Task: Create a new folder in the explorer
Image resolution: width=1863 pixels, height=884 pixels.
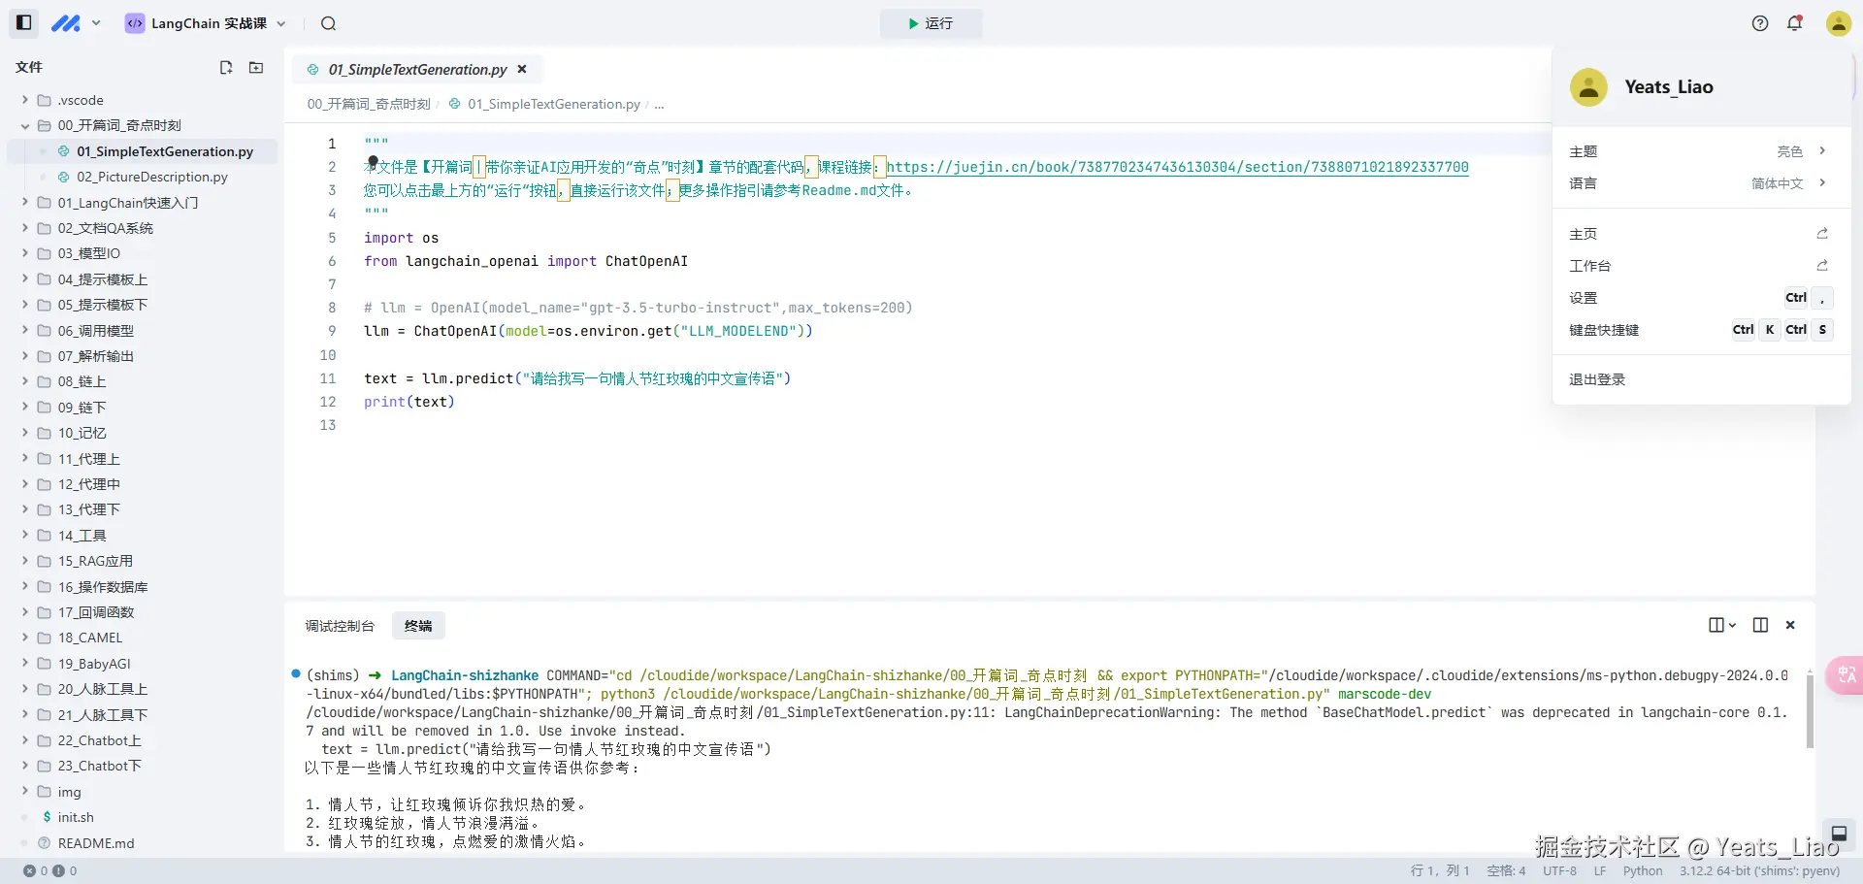Action: tap(255, 68)
